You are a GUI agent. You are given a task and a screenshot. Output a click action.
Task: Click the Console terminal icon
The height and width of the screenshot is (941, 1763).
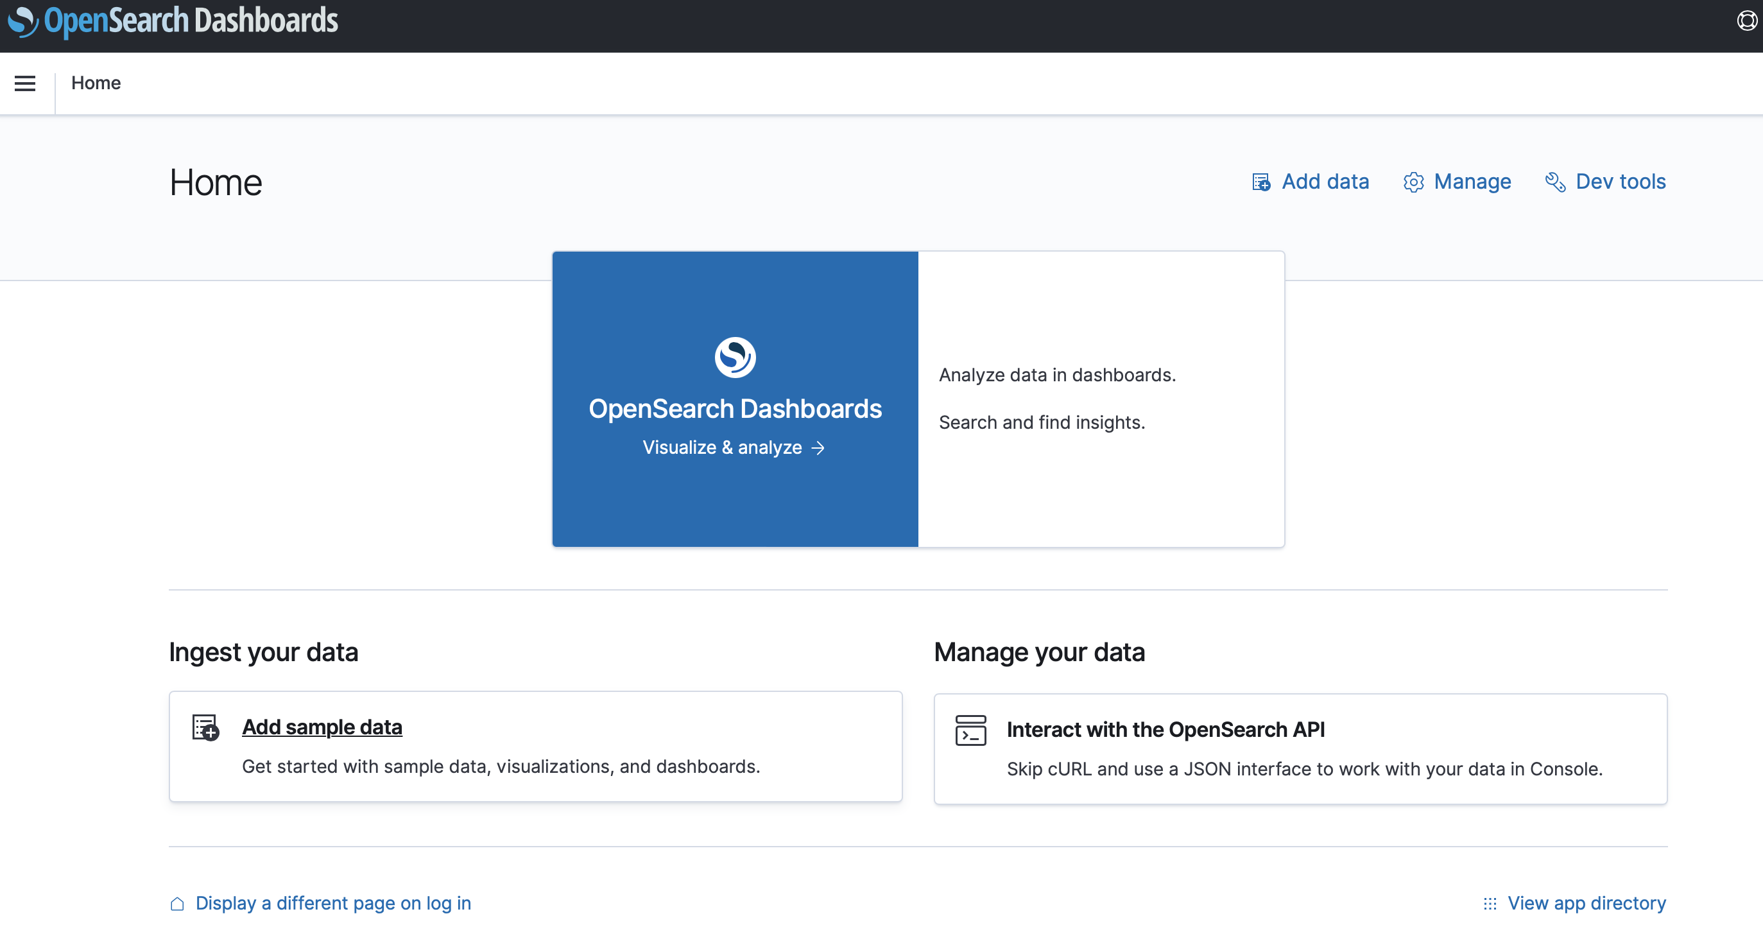970,730
